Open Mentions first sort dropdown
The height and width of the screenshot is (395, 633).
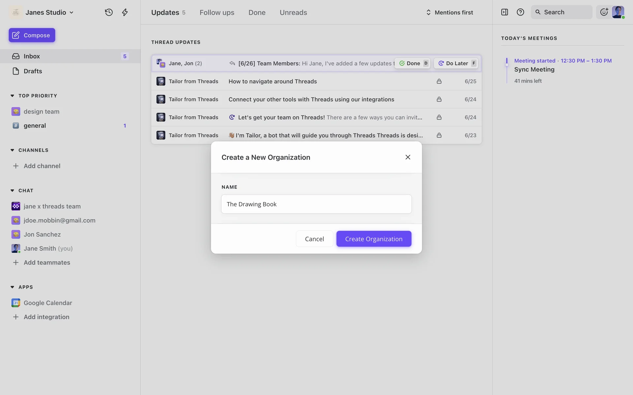pos(450,12)
